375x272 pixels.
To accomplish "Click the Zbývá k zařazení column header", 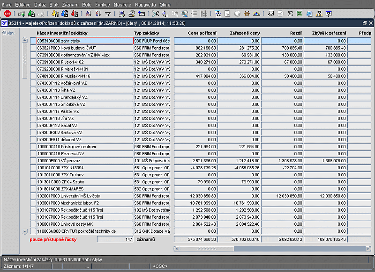I will click(329, 33).
